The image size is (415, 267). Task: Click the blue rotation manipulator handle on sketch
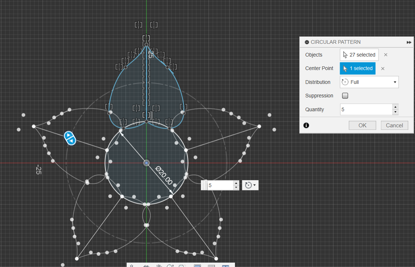click(x=70, y=138)
